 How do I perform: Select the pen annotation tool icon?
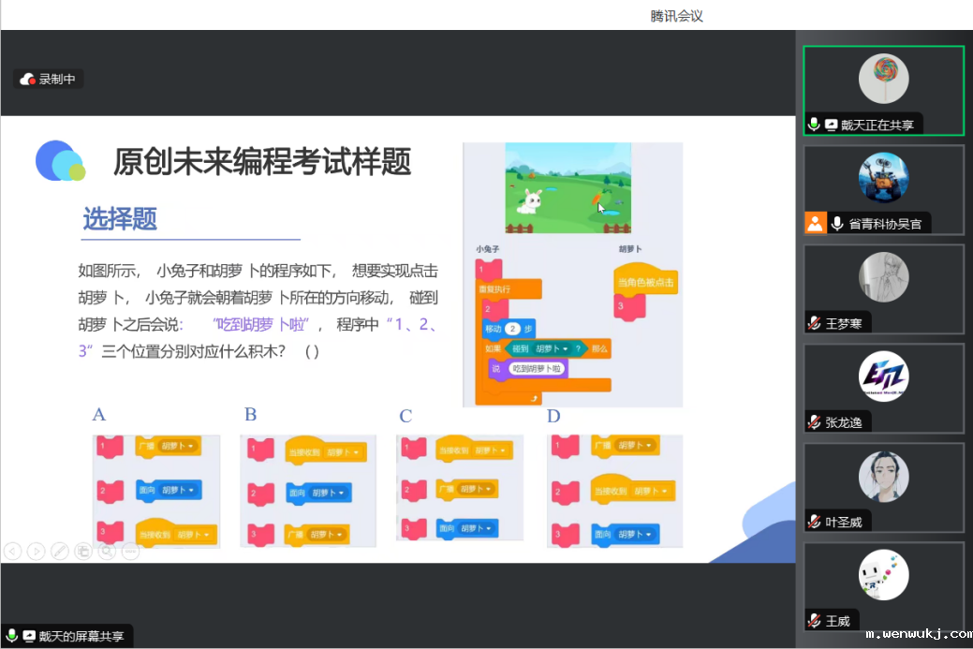59,552
